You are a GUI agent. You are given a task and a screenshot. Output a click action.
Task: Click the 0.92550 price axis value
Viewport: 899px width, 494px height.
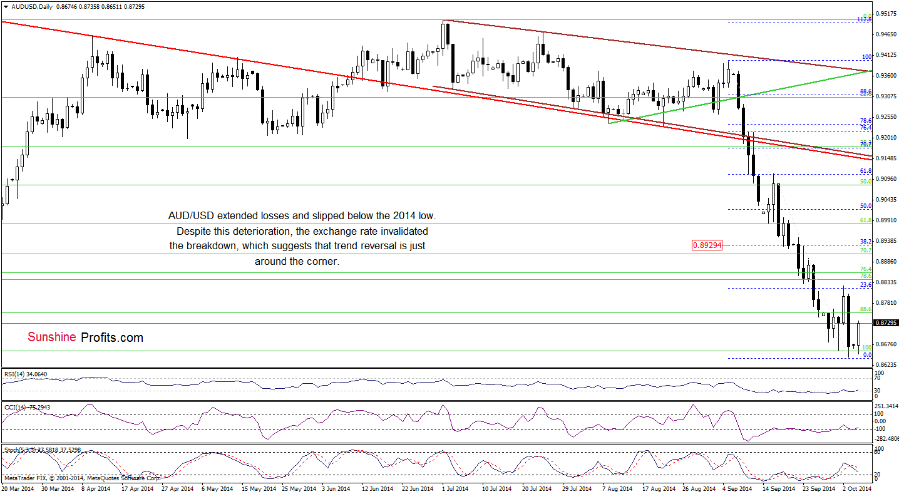(x=885, y=117)
